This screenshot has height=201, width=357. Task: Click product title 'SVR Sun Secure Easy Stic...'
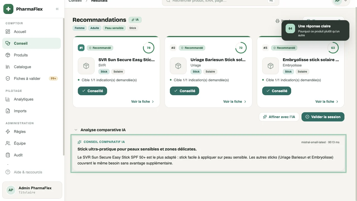point(127,60)
